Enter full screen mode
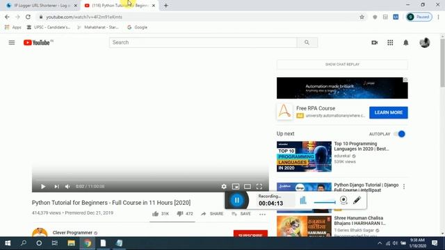This screenshot has height=250, width=445. (x=259, y=187)
